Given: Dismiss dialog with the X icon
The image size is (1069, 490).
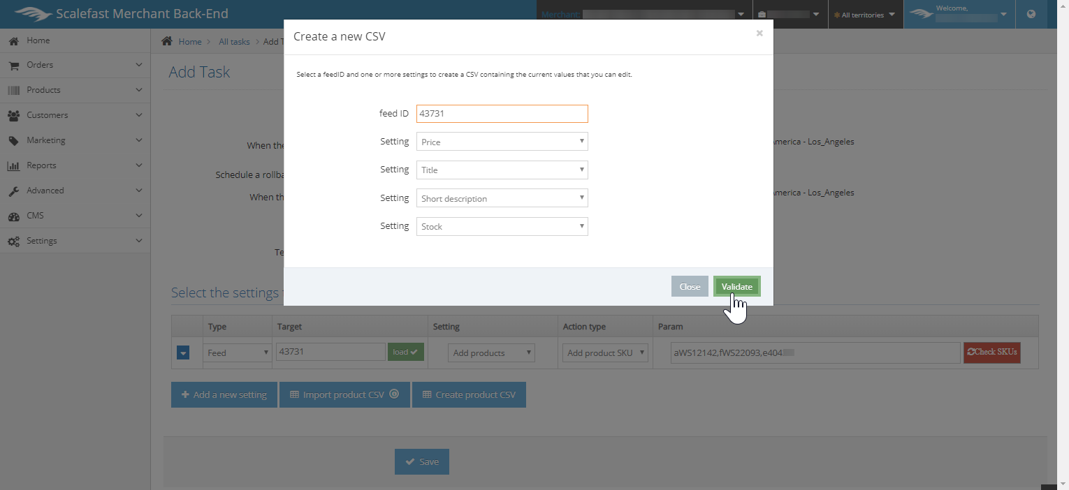Looking at the screenshot, I should click(759, 34).
